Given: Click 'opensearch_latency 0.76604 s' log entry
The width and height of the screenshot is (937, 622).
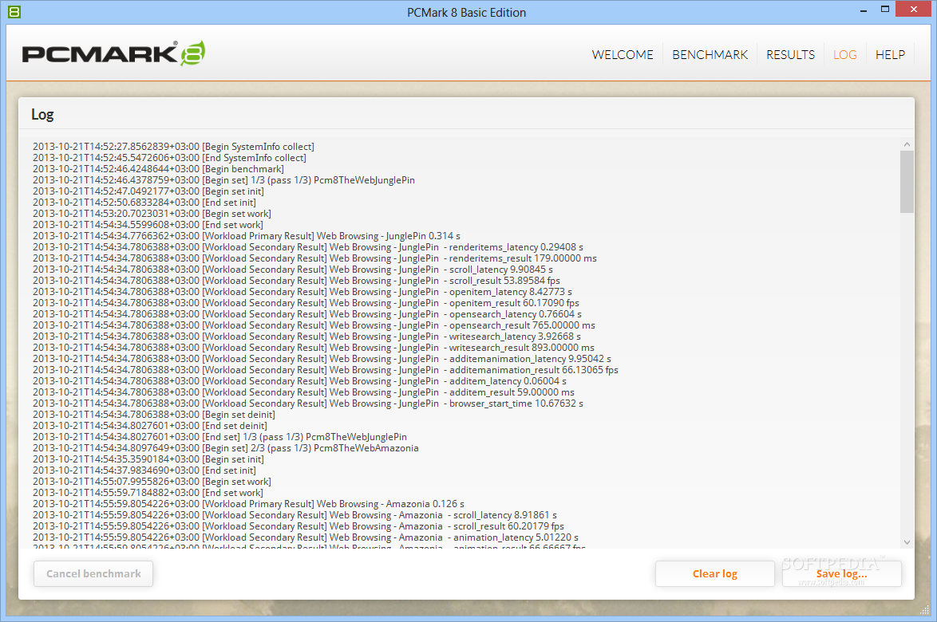Looking at the screenshot, I should coord(306,313).
